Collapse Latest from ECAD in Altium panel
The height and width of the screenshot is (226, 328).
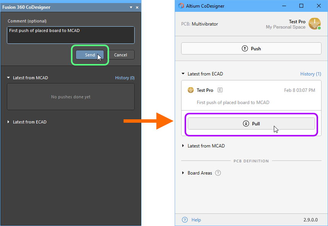(x=183, y=74)
